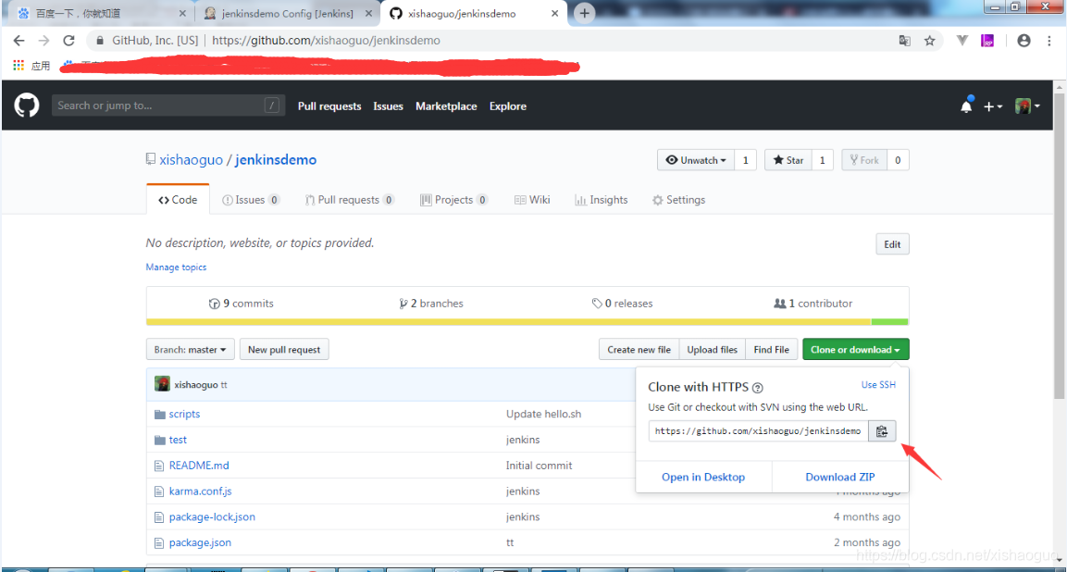Image resolution: width=1067 pixels, height=572 pixels.
Task: Open the Wiki tab
Action: [532, 200]
